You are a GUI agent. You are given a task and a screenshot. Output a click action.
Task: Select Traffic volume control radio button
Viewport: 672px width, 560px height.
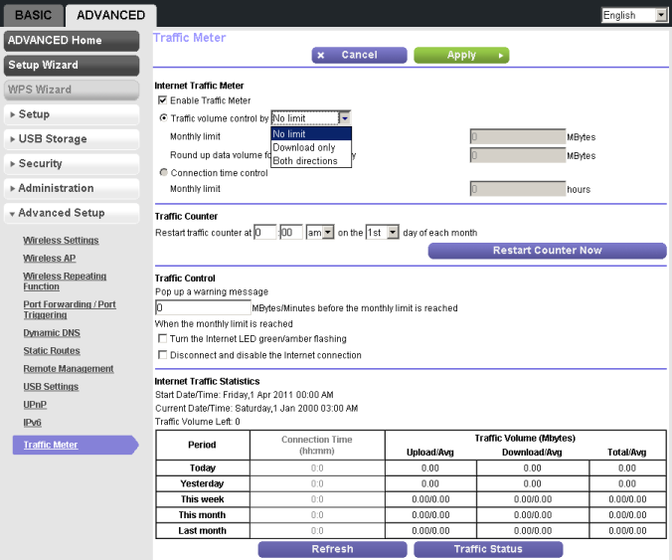(163, 117)
